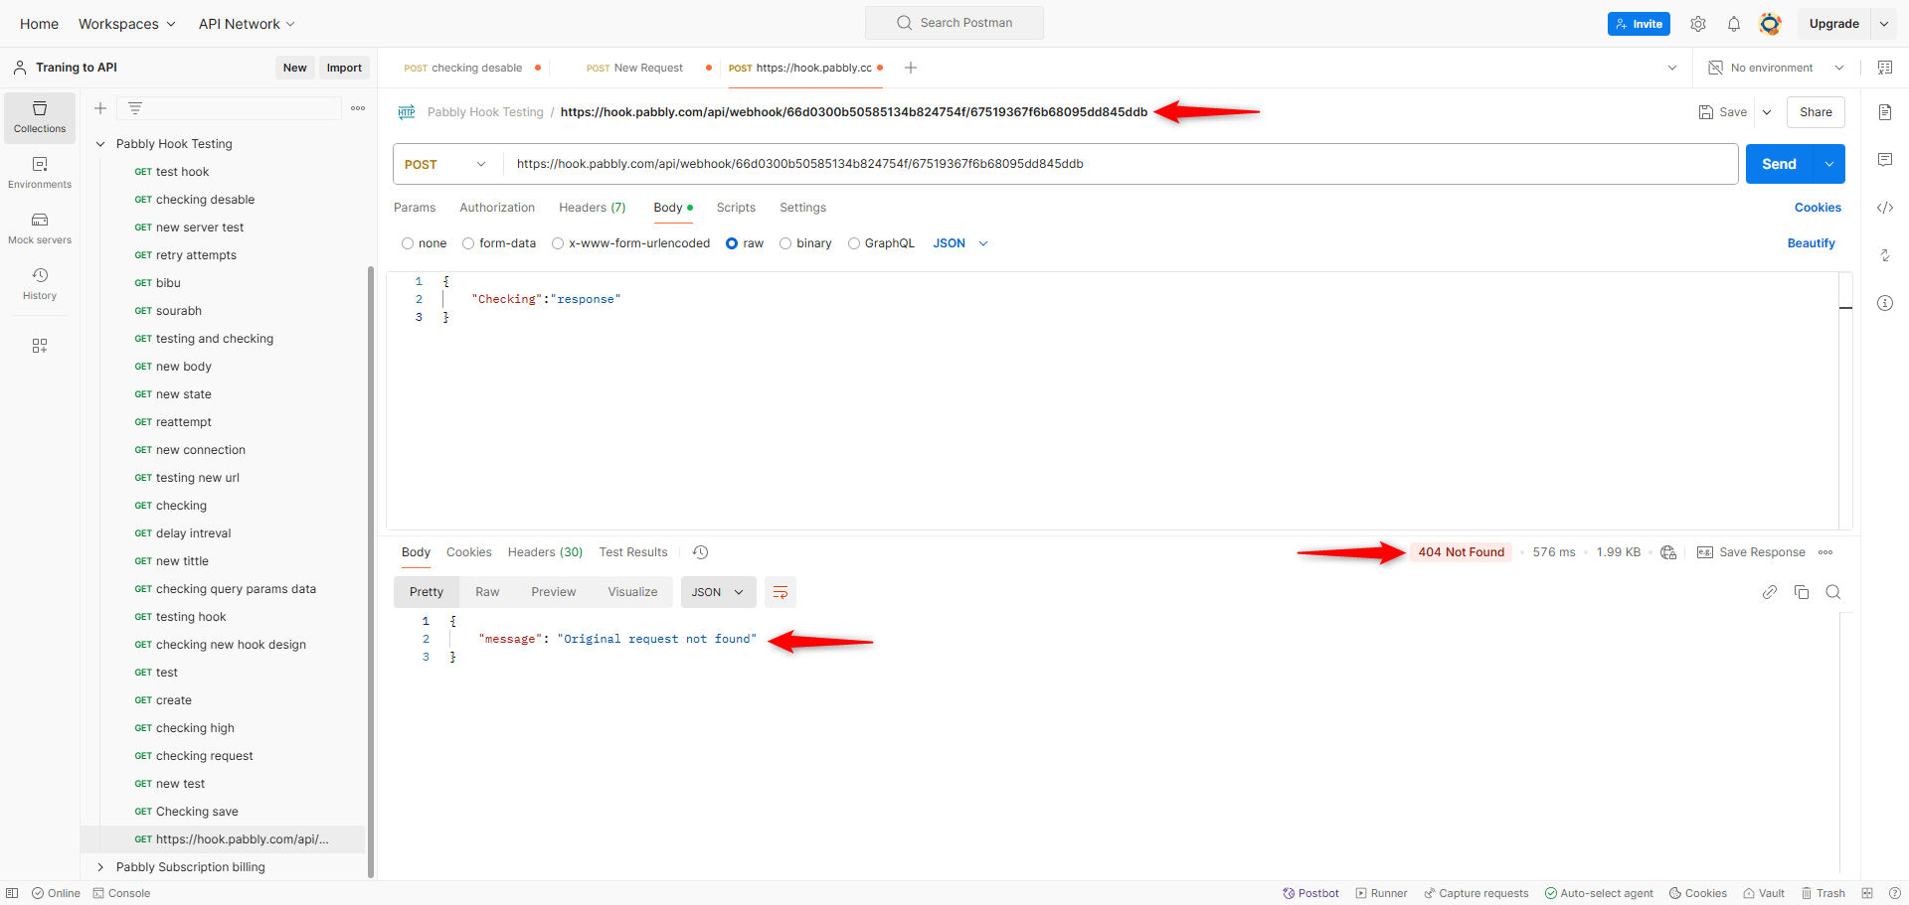Click the request URL input field
Image resolution: width=1909 pixels, height=905 pixels.
1122,164
